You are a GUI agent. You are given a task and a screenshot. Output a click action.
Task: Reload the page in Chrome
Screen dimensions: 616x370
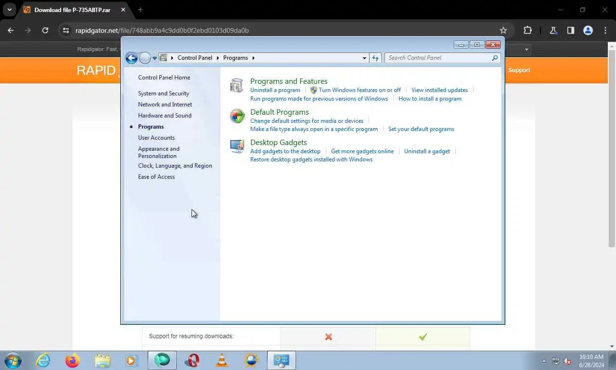click(45, 30)
